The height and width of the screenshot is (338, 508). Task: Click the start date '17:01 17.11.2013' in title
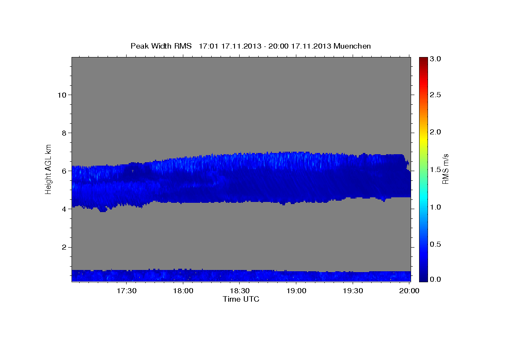point(230,46)
